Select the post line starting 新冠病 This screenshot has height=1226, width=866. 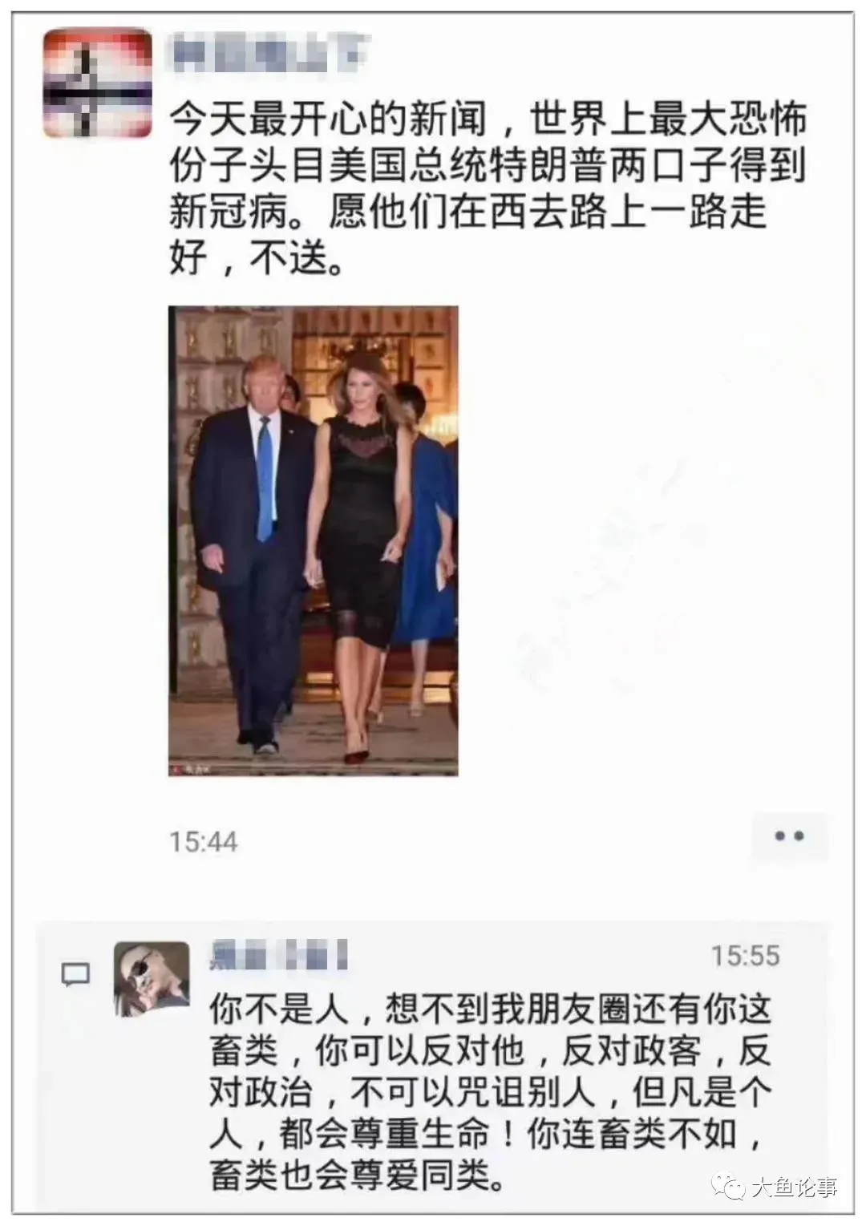[x=467, y=212]
